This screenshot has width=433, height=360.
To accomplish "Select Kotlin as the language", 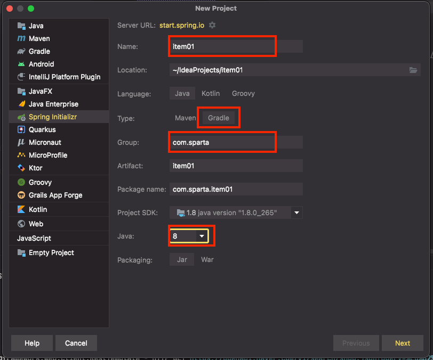I will pos(211,94).
